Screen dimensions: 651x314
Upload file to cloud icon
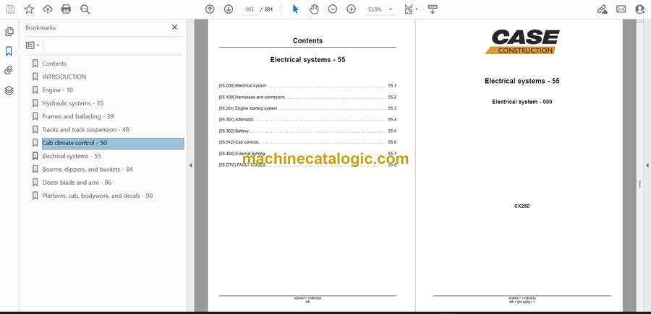[48, 9]
